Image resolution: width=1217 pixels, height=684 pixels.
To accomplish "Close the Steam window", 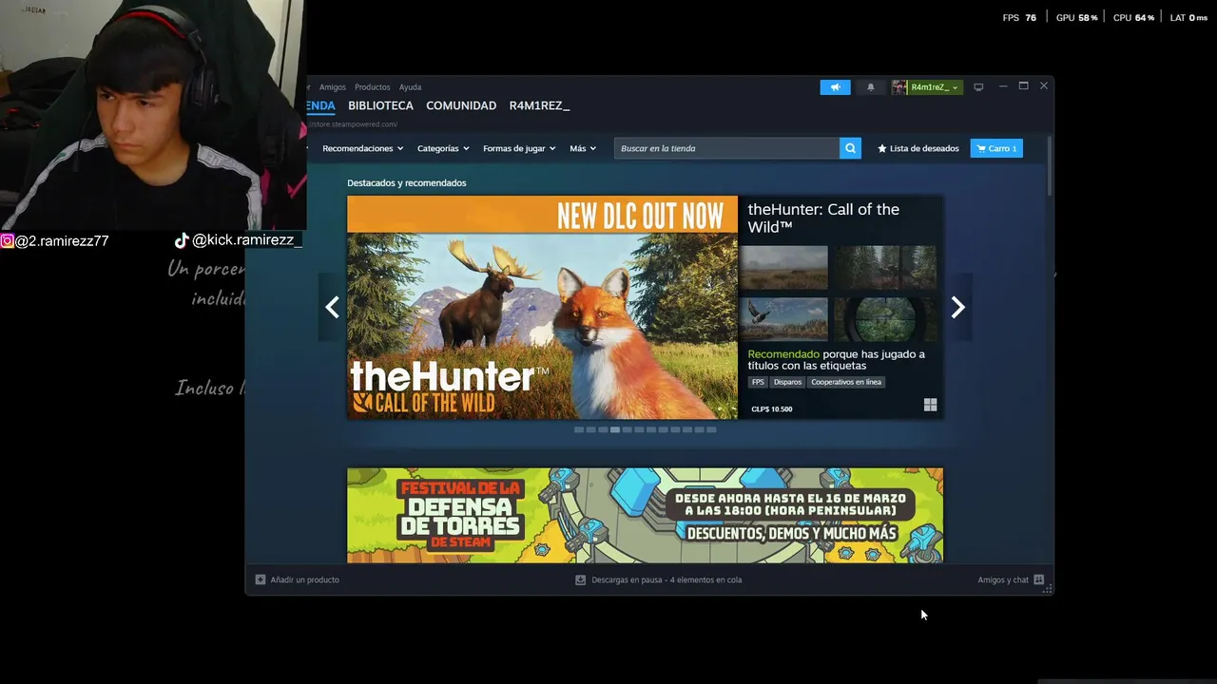I will [x=1044, y=86].
